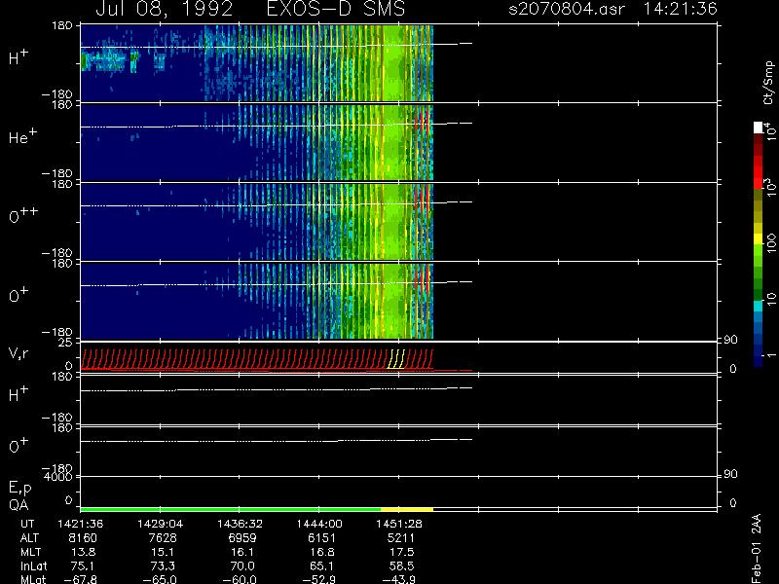
Task: Click the header time '14:21:36'
Action: click(680, 9)
